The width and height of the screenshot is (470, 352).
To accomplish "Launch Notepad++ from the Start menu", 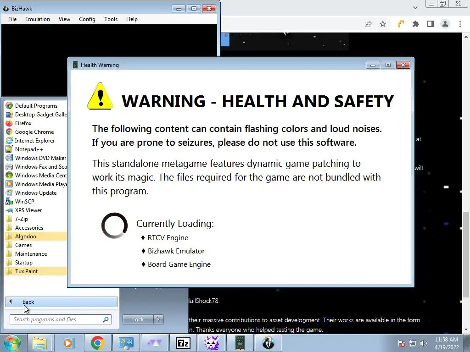I will 36,149.
